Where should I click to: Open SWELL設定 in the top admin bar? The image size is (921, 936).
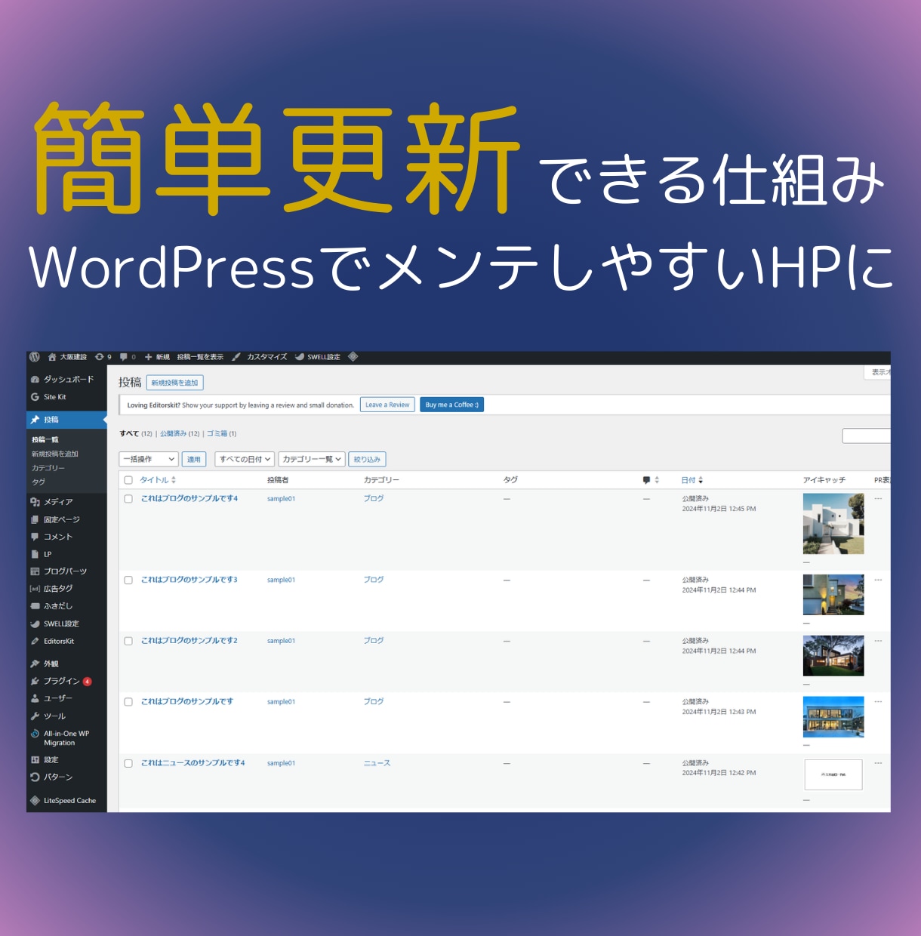[317, 357]
